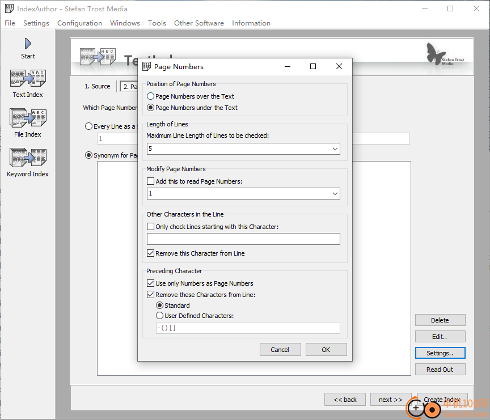Image resolution: width=490 pixels, height=420 pixels.
Task: Click the Page Numbers dialog title icon
Action: [146, 66]
